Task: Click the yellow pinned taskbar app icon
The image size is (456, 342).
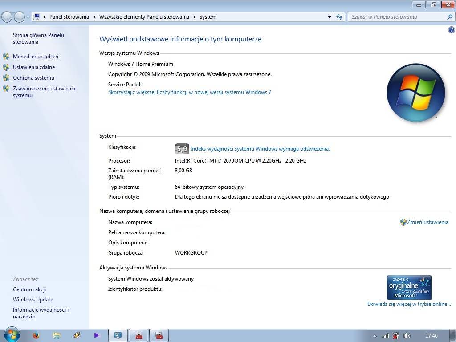Action: 77,335
